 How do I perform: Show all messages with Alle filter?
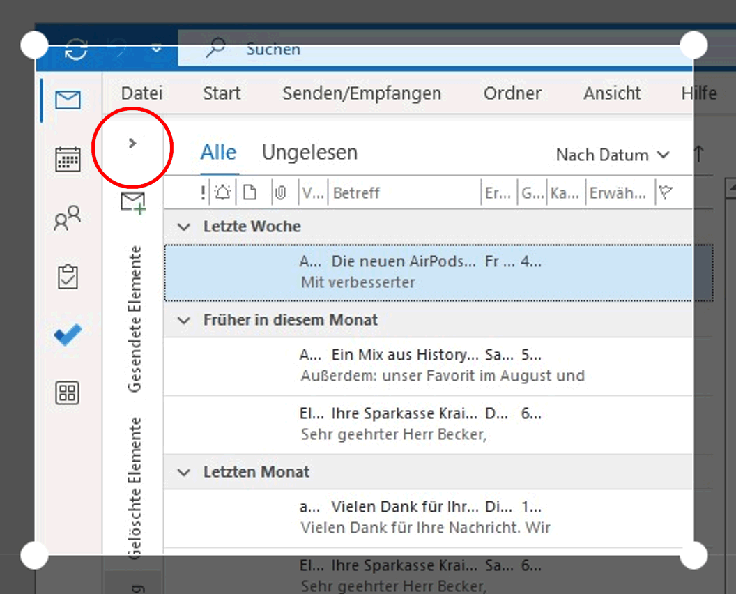tap(218, 153)
